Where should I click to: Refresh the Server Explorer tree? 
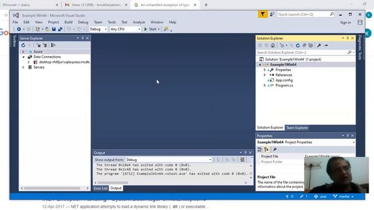coord(23,45)
